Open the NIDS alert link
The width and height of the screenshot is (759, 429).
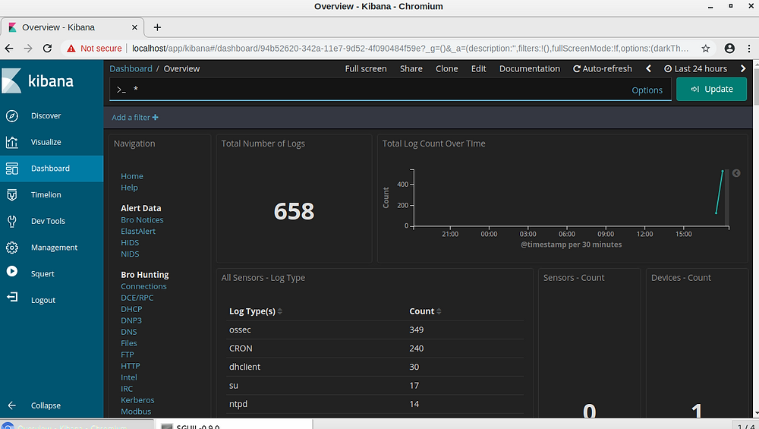(x=130, y=254)
